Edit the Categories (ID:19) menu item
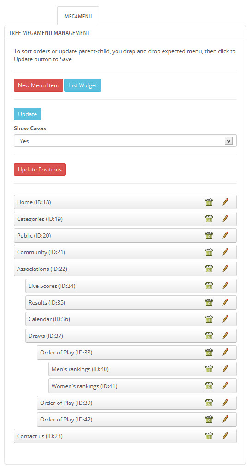251x470 pixels. coord(225,219)
